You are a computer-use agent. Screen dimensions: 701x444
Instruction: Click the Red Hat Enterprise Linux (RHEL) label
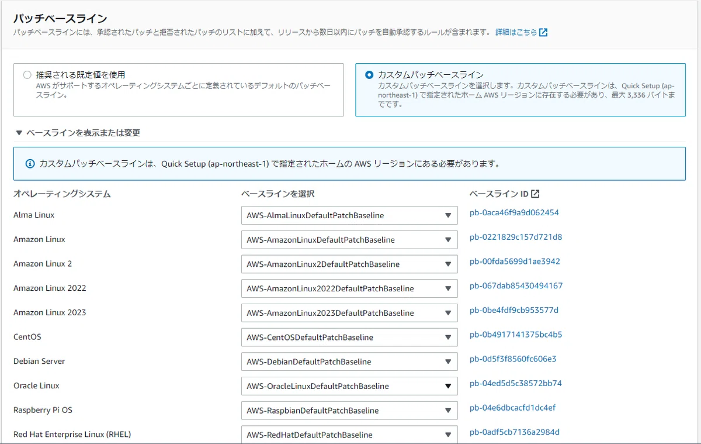pyautogui.click(x=72, y=434)
